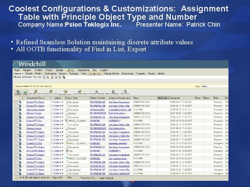The width and height of the screenshot is (250, 187).
Task: Select the Folders sub-tab
Action: click(39, 73)
